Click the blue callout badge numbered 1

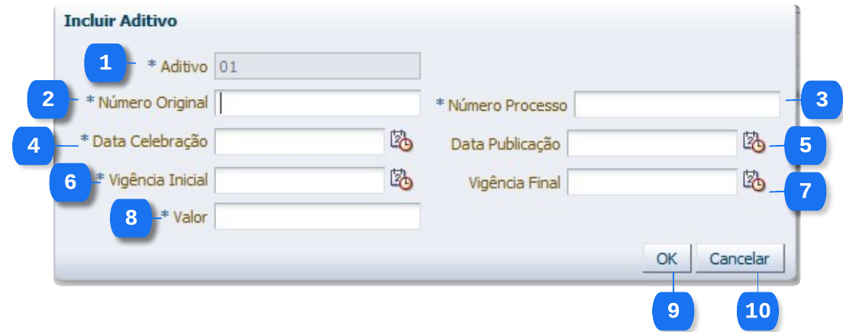(105, 63)
